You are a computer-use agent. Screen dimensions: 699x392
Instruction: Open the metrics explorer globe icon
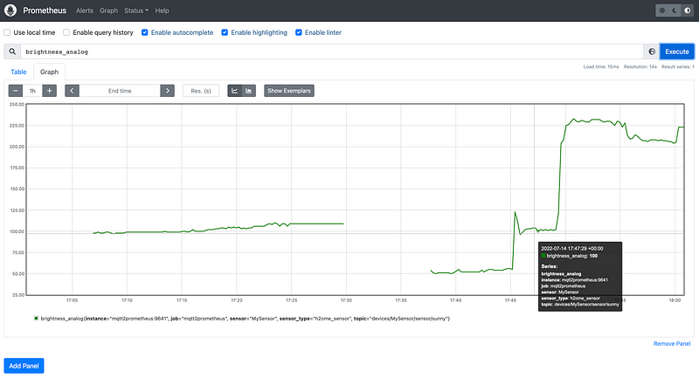point(651,52)
